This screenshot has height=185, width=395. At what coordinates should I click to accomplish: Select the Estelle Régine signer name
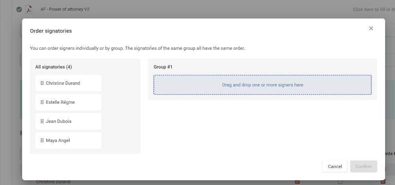60,102
